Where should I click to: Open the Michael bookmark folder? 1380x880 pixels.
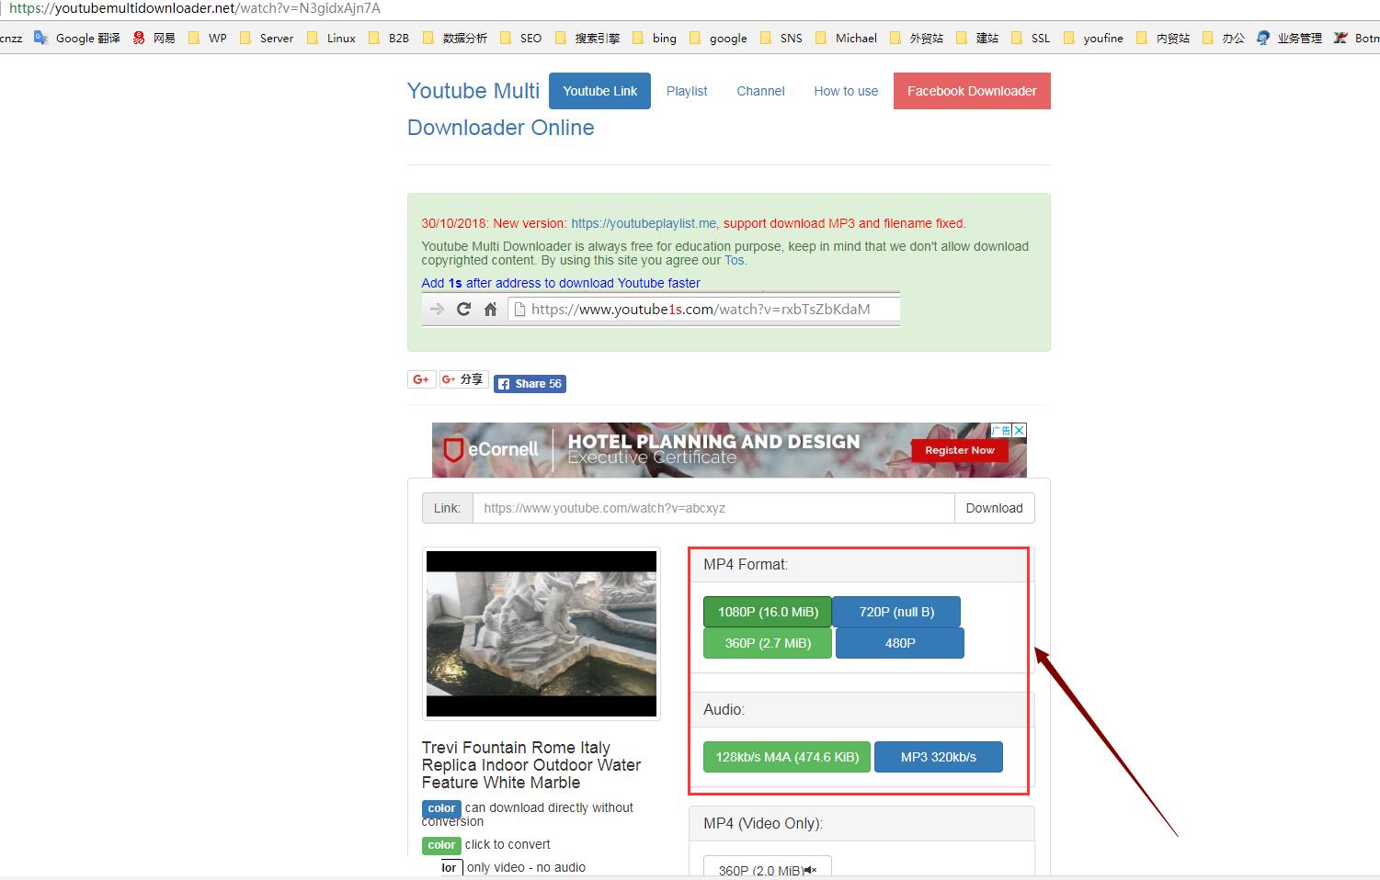846,38
